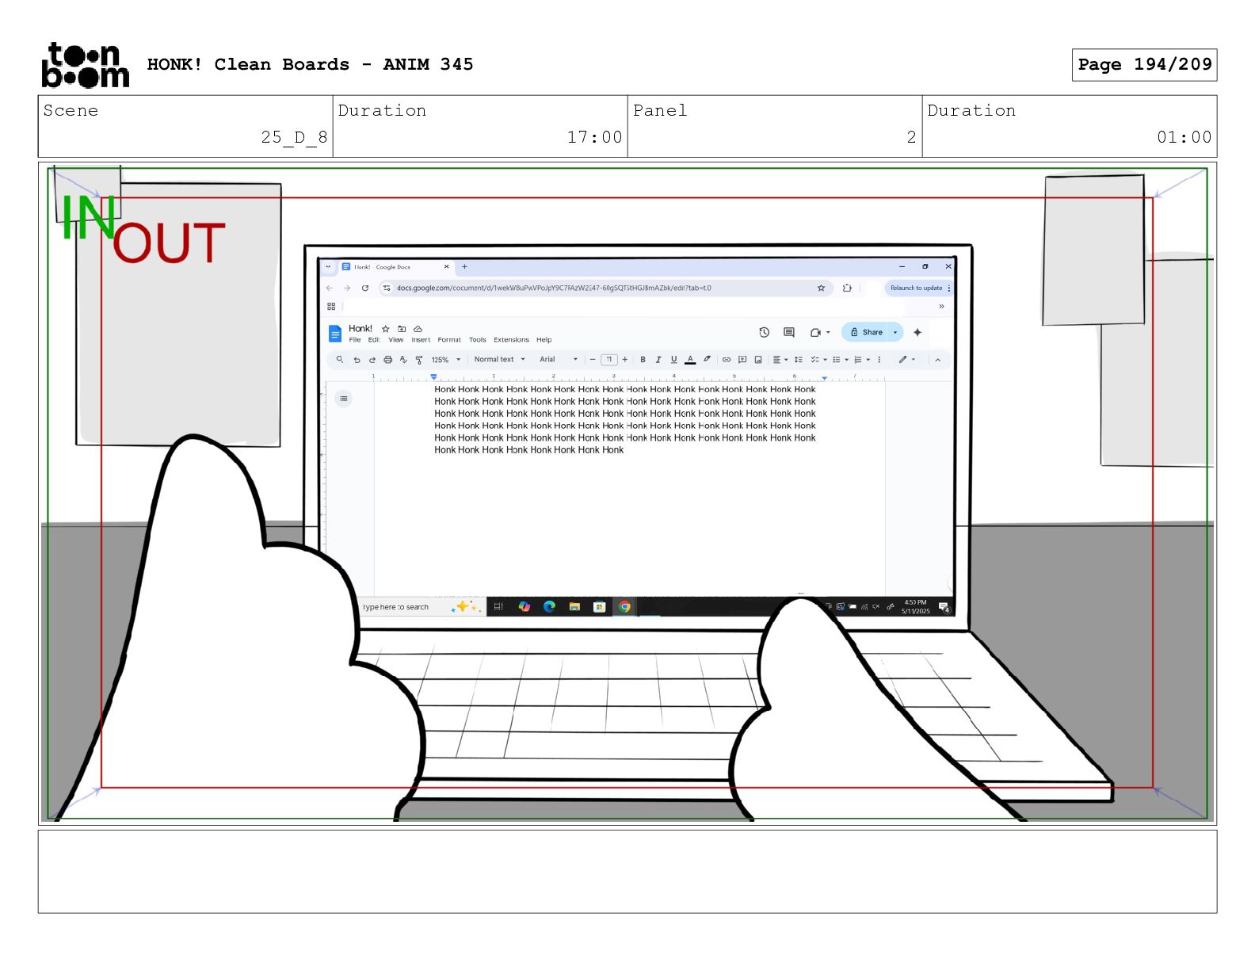This screenshot has height=970, width=1255.
Task: Bookmark this page star icon
Action: coord(822,288)
